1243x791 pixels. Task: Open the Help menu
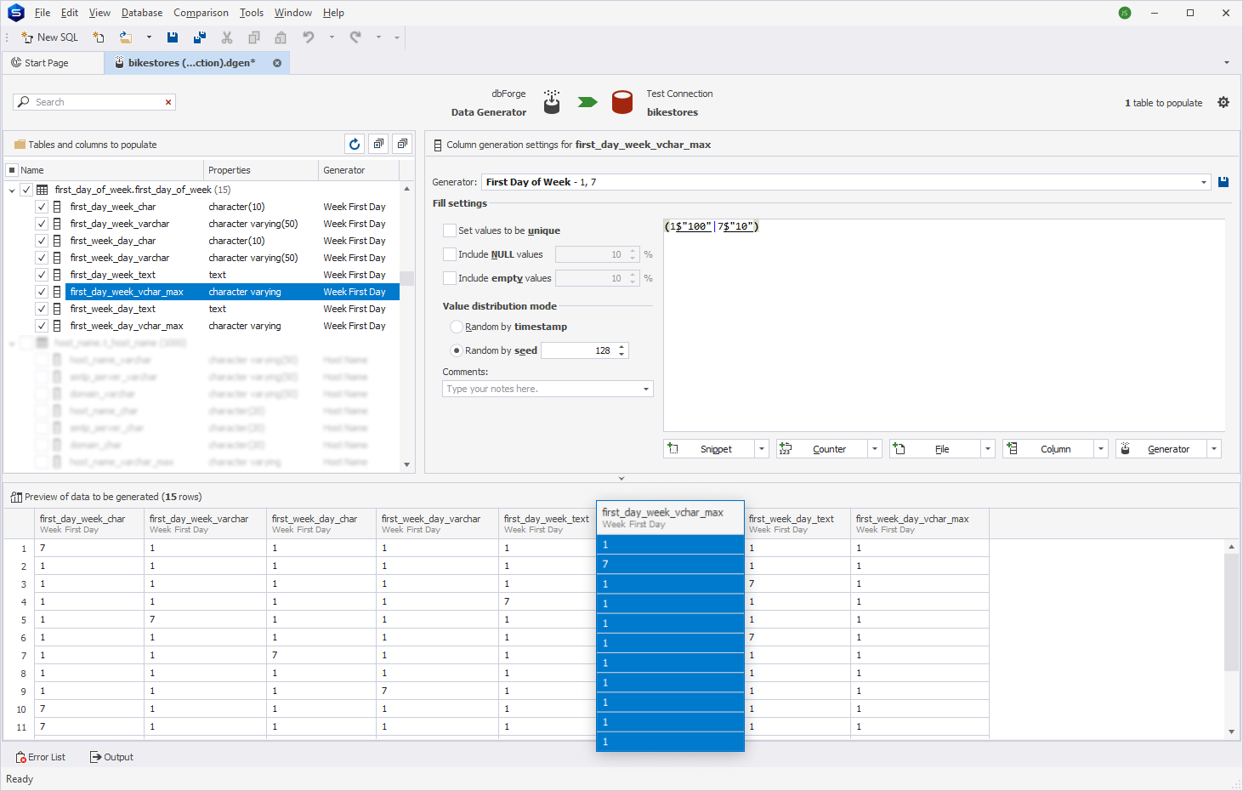333,13
